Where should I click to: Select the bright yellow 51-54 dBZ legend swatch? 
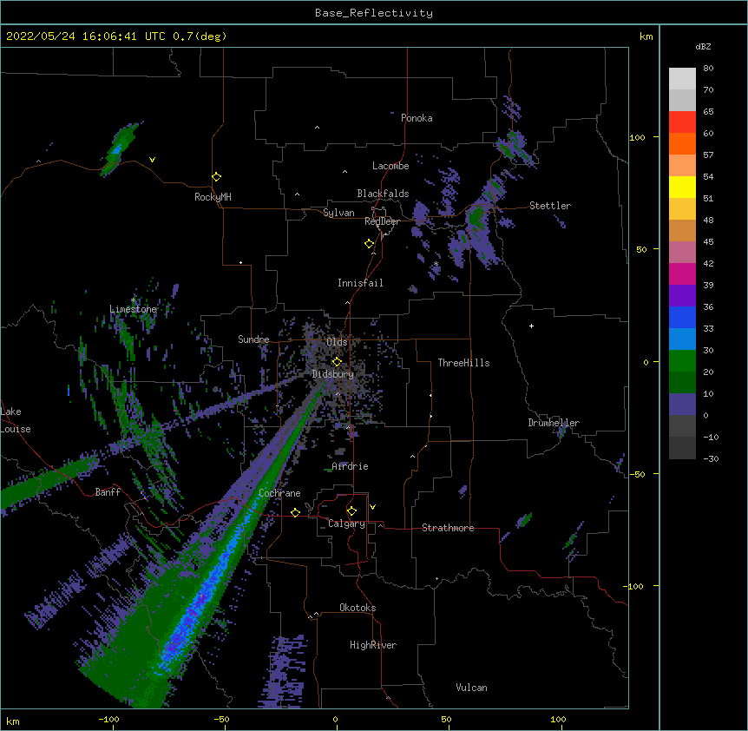(x=682, y=188)
